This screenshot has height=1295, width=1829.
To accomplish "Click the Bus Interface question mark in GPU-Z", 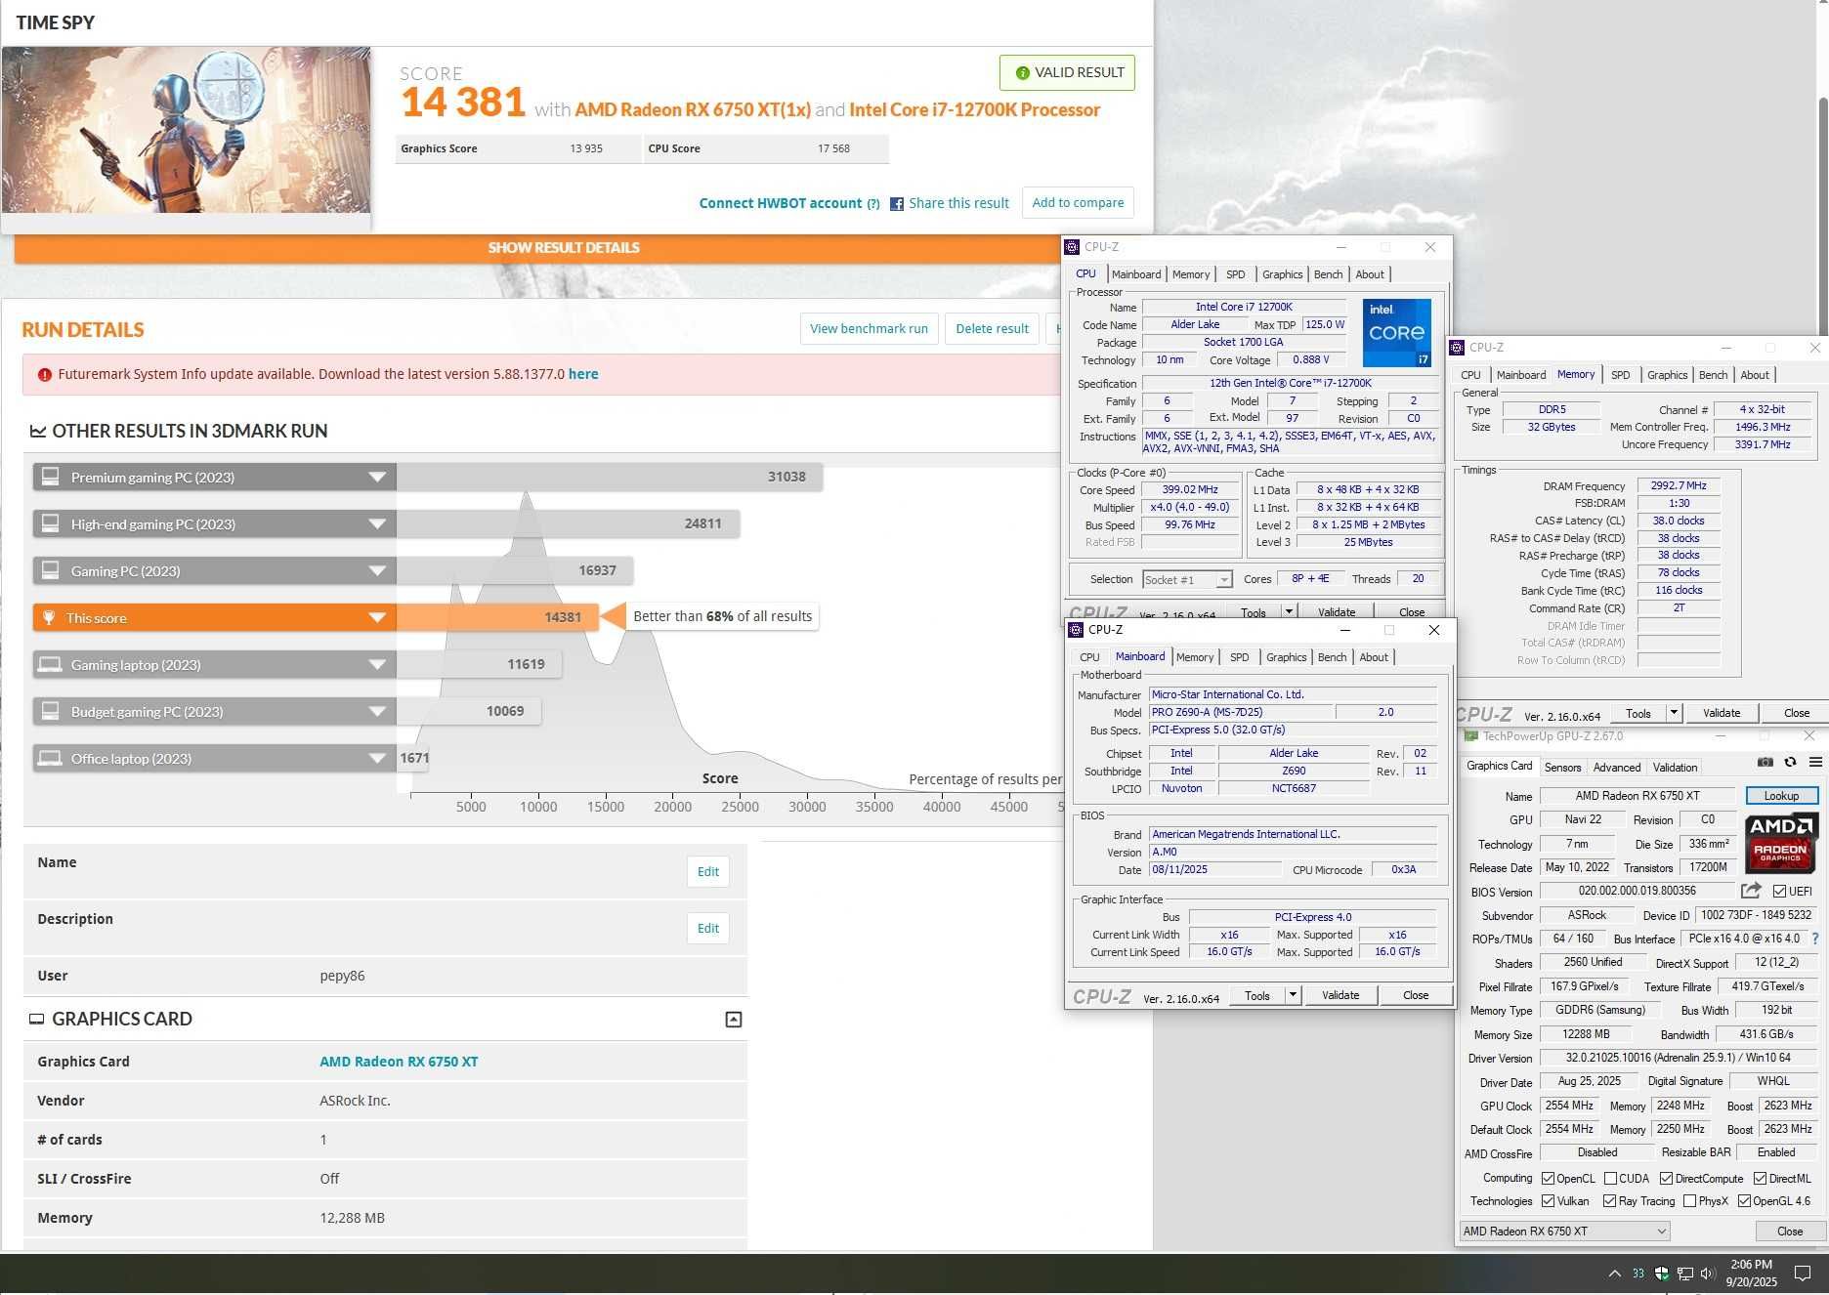I will click(x=1815, y=939).
